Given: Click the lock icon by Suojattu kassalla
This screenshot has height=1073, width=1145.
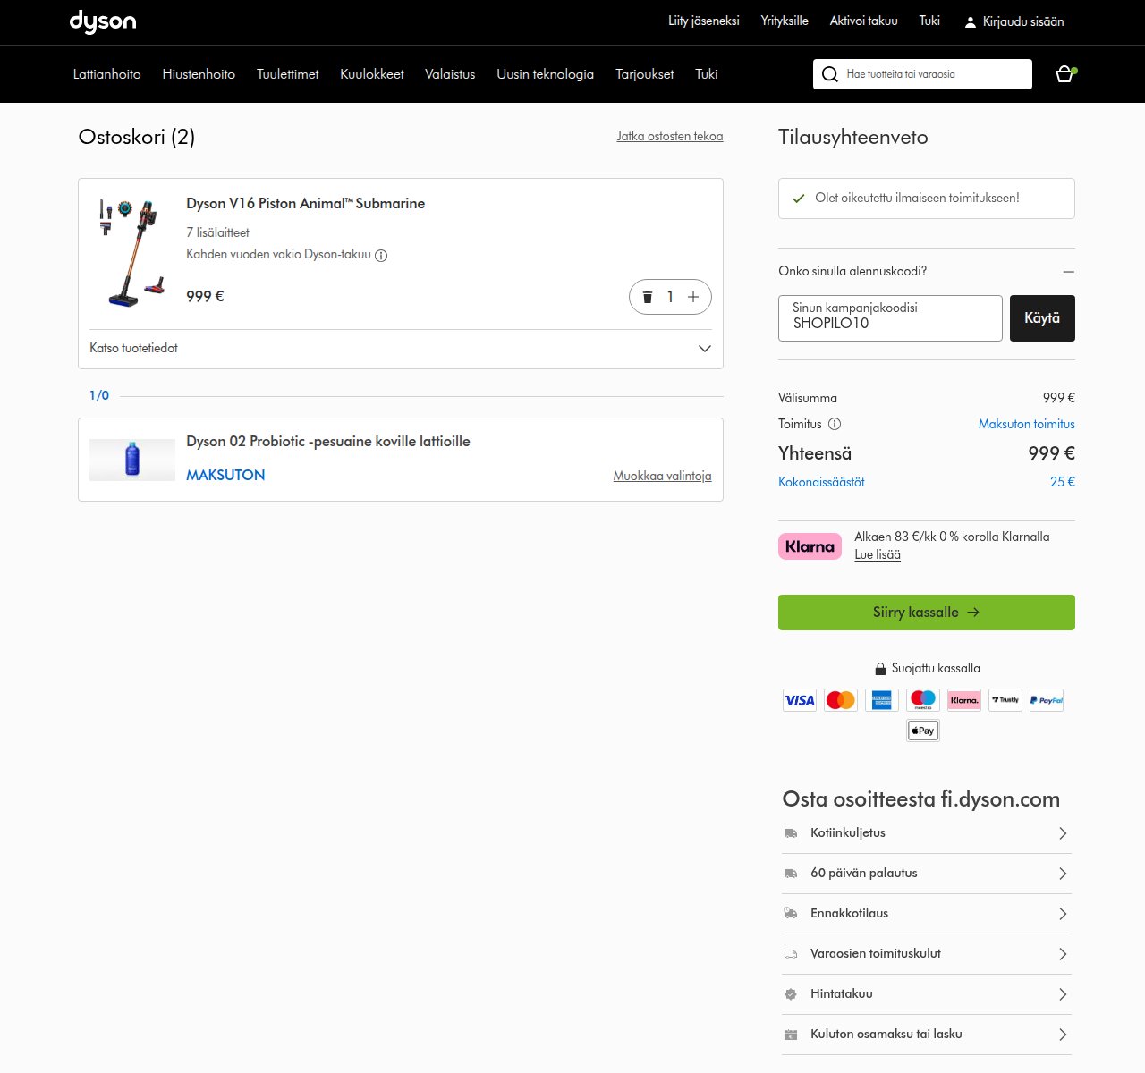Looking at the screenshot, I should (880, 669).
